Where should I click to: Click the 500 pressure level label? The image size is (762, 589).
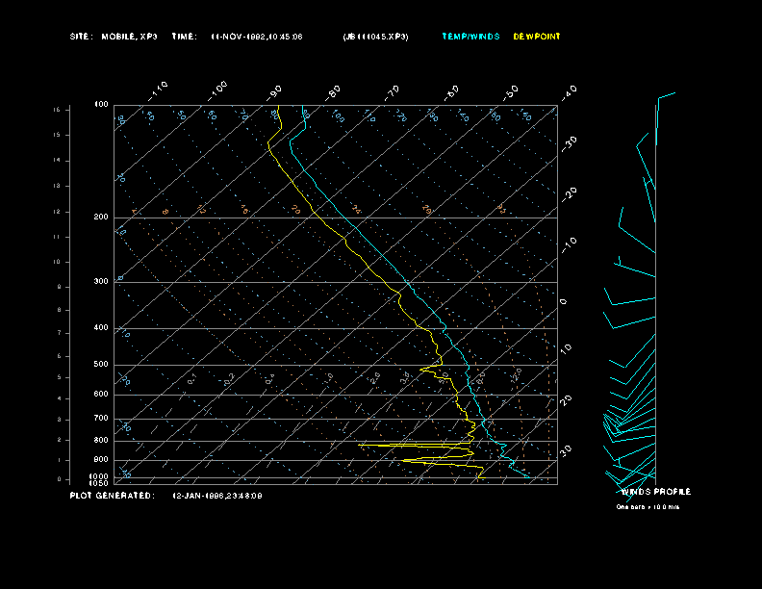101,365
